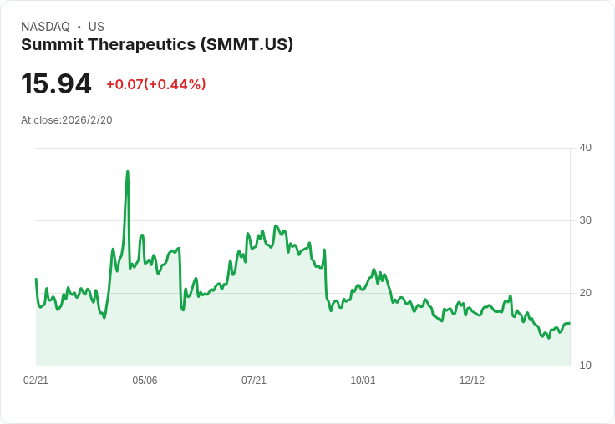
Task: Click the 40 y-axis value label
Action: [585, 148]
